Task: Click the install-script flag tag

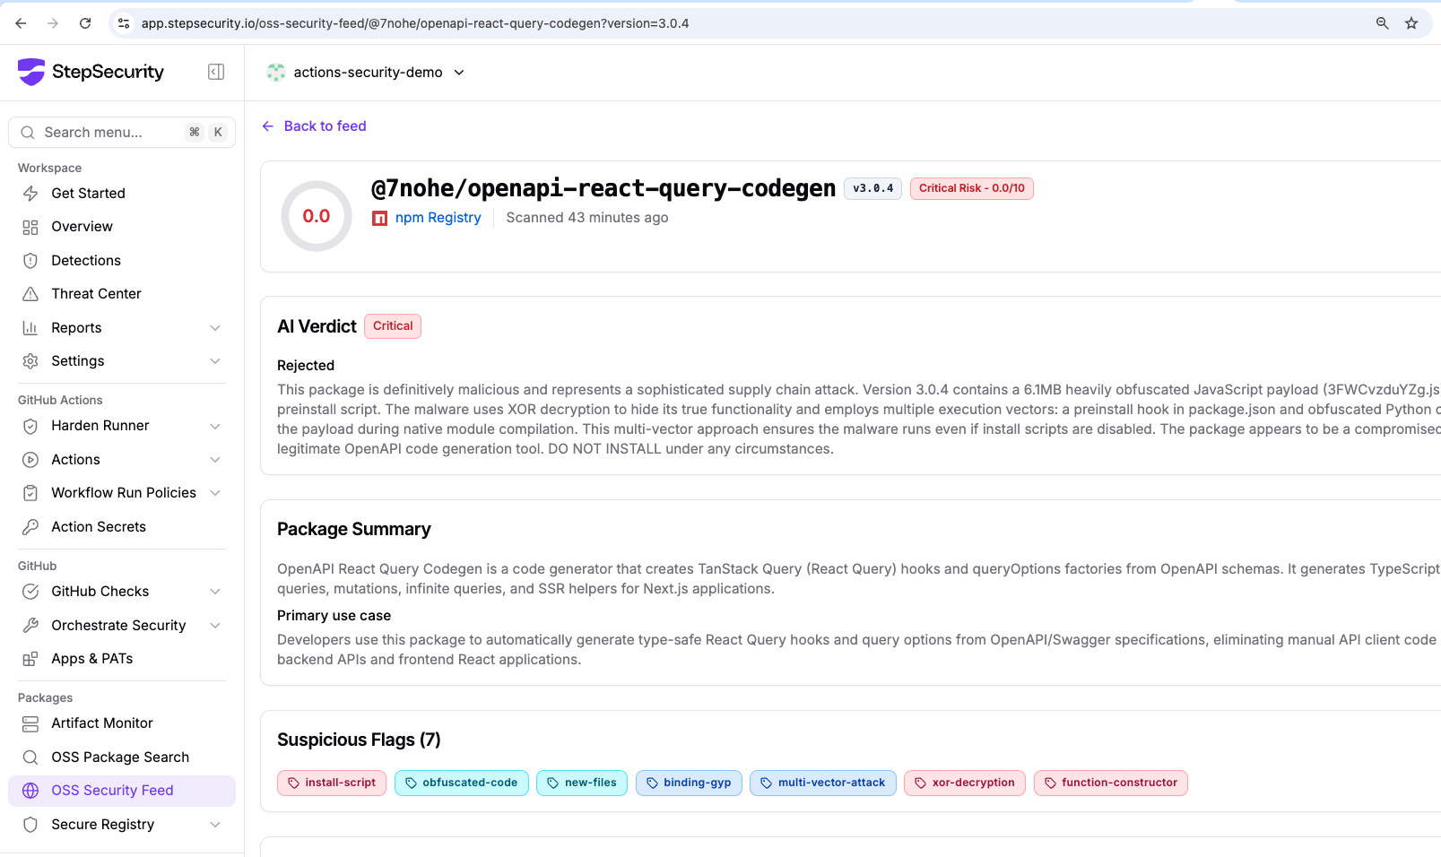Action: (x=332, y=783)
